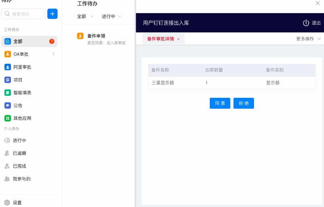This screenshot has height=207, width=324.
Task: Open the 其他应用 grid icon
Action: [8, 119]
